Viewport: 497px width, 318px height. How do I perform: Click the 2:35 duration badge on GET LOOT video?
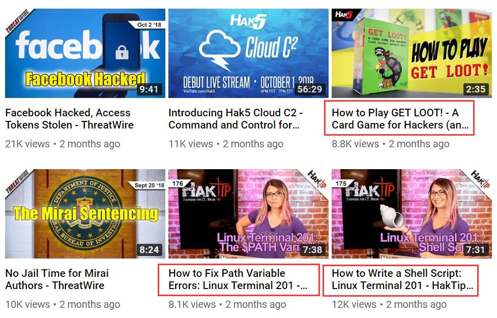[x=476, y=89]
